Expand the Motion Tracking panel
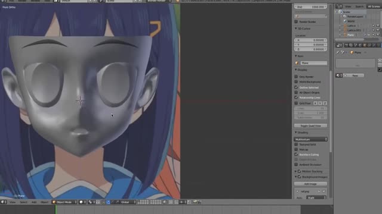Viewport: 382px width, 214px height. (x=296, y=171)
